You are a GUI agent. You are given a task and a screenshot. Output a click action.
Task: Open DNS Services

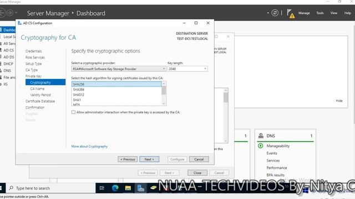273,160
